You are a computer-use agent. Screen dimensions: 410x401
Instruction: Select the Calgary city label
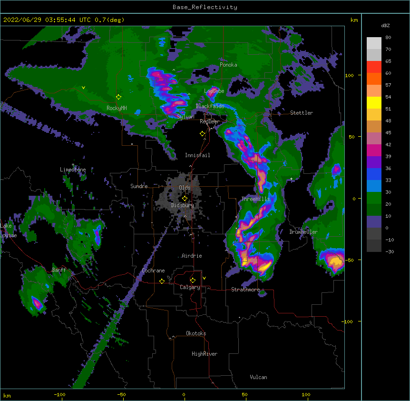pos(190,287)
